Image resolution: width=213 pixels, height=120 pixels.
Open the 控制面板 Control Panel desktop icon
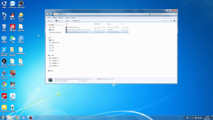coord(4,39)
